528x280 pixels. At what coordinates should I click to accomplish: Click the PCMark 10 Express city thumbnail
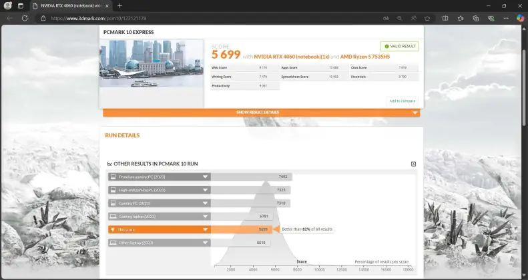(x=152, y=63)
